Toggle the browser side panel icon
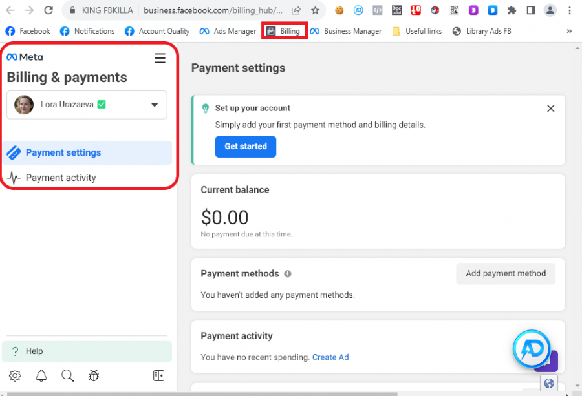Viewport: 582px width, 396px height. click(531, 10)
